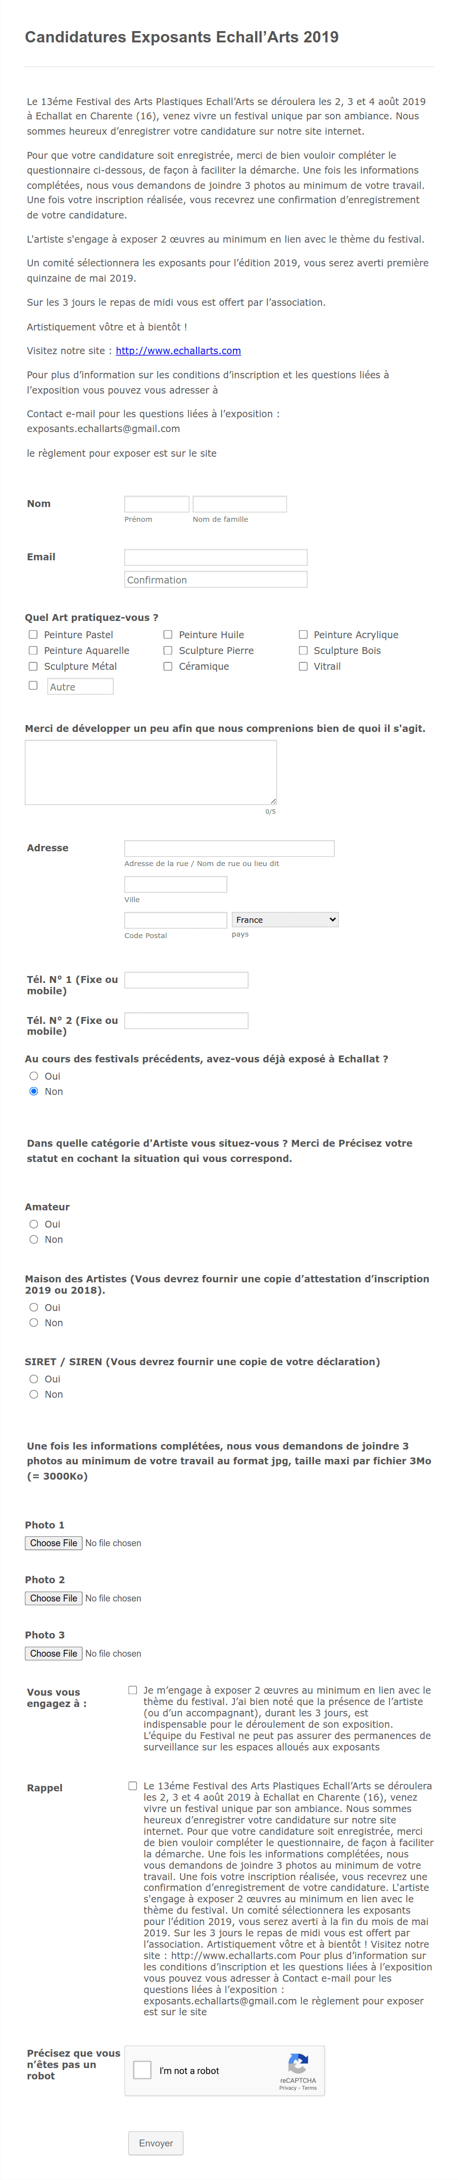
Task: Tick the Peinture Pastel checkbox
Action: coord(33,634)
